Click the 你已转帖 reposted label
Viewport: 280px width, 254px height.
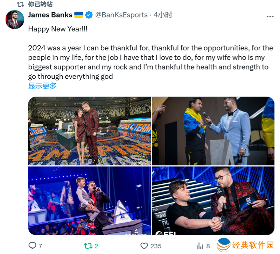[x=40, y=4]
